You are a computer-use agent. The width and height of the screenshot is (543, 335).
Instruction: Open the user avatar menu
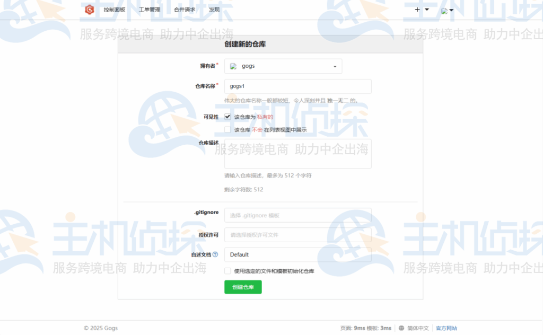click(x=447, y=11)
